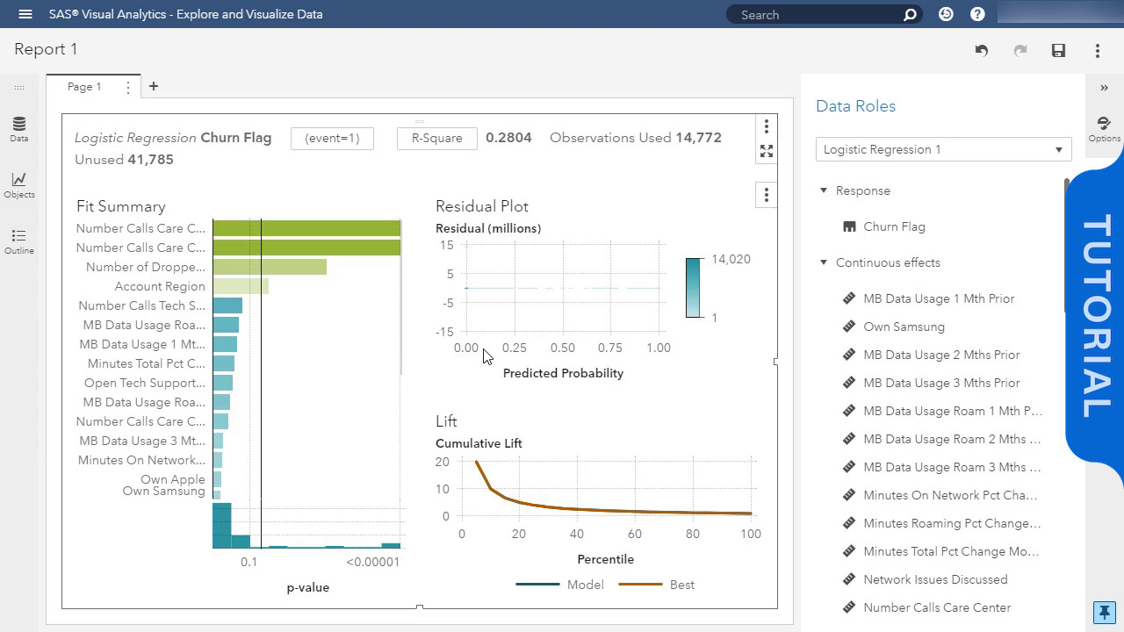This screenshot has height=632, width=1124.
Task: Click the (event=1) button
Action: [x=332, y=139]
